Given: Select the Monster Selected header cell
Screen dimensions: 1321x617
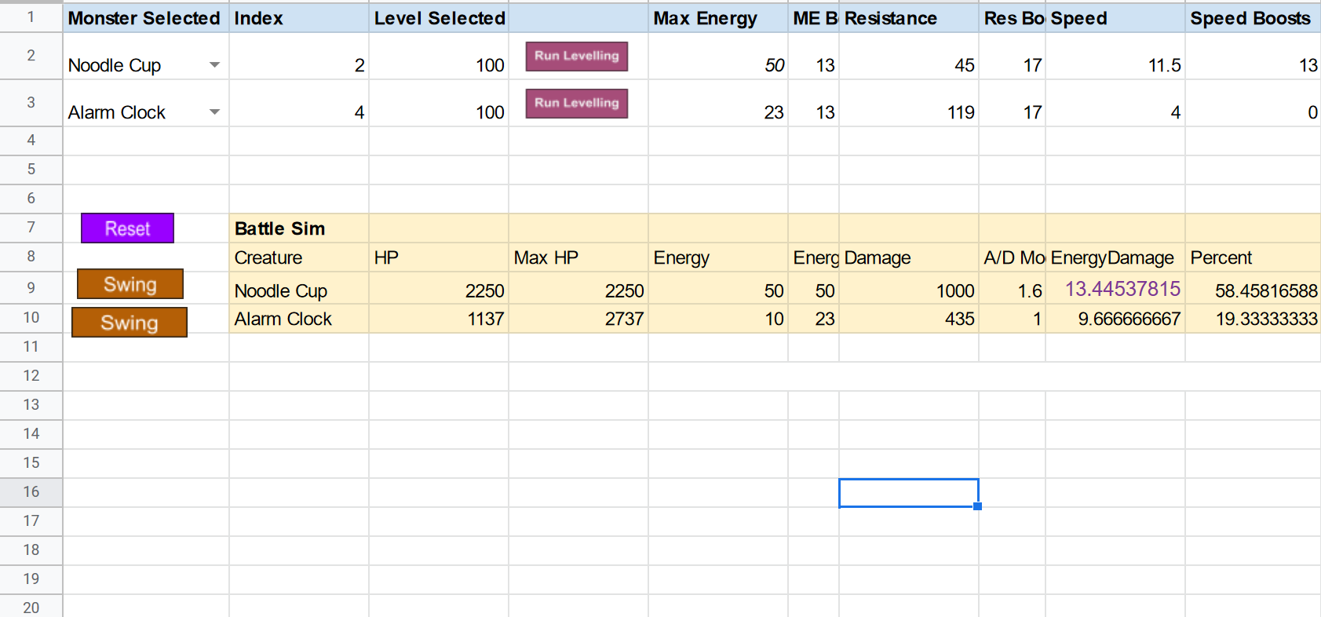Looking at the screenshot, I should tap(145, 18).
